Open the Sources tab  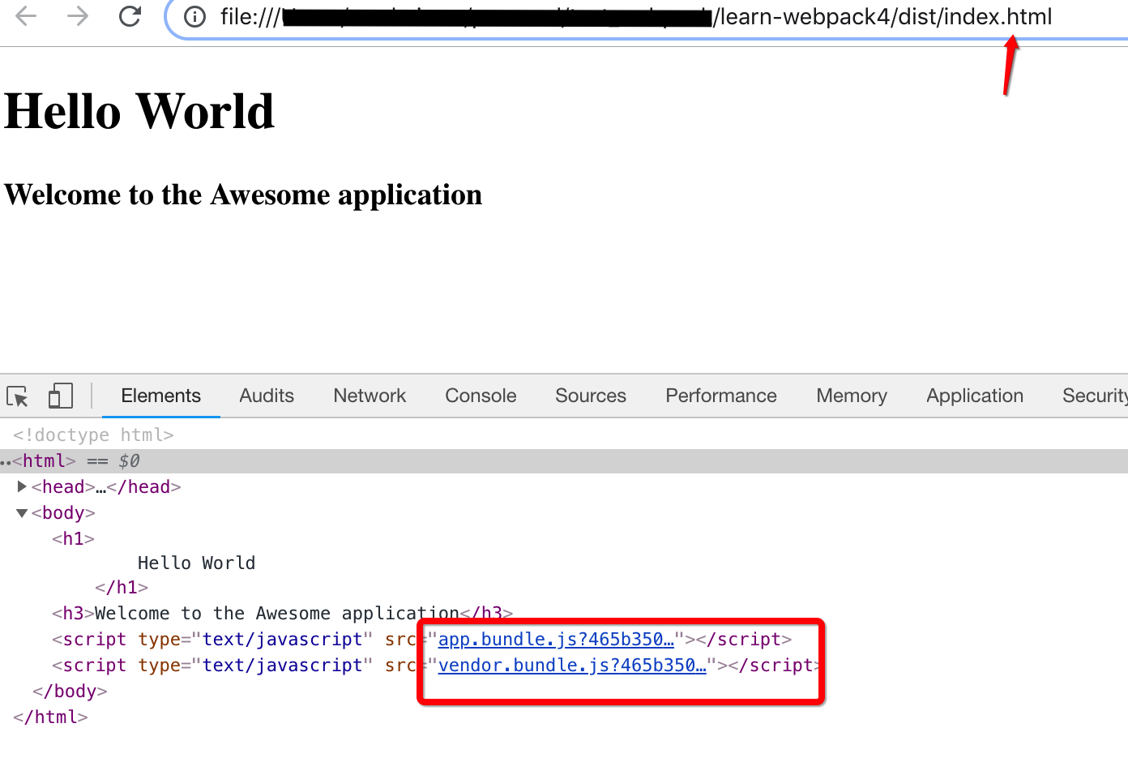(591, 396)
